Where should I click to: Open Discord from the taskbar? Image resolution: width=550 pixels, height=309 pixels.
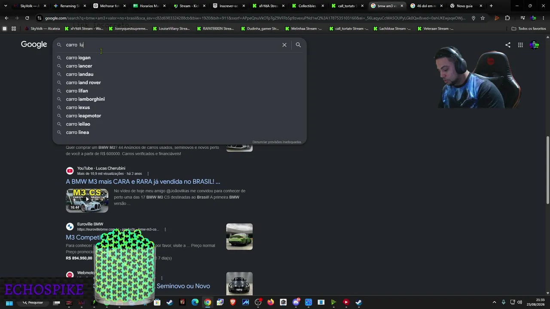tap(296, 303)
